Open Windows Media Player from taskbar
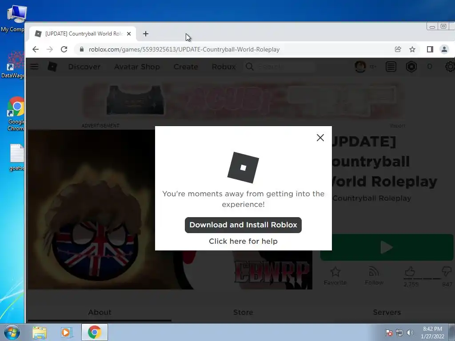The image size is (455, 341). 67,333
